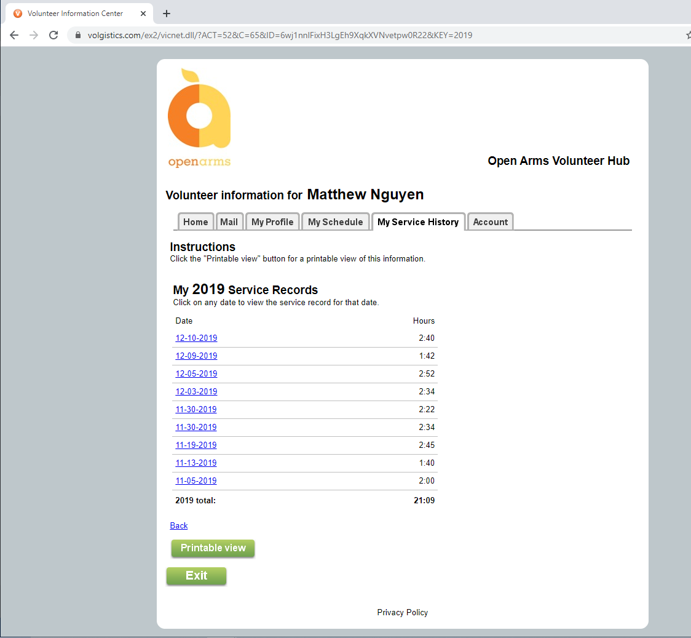The image size is (691, 638).
Task: Open the 12-10-2019 service record
Action: pyautogui.click(x=196, y=338)
